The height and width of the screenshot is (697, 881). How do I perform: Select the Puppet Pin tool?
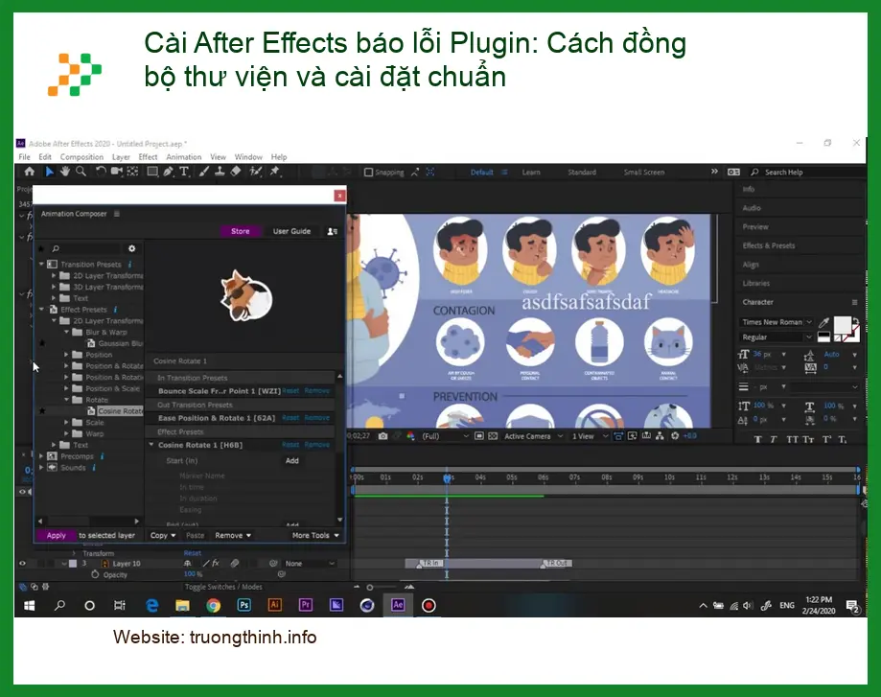275,172
